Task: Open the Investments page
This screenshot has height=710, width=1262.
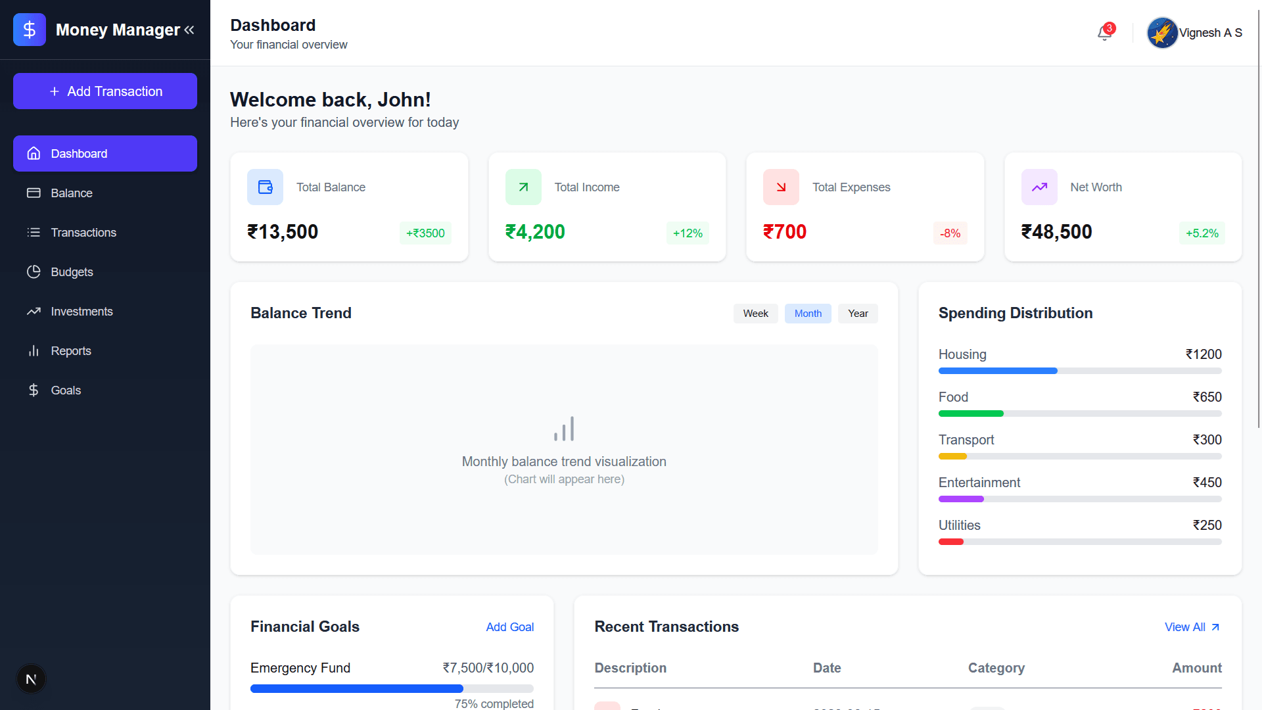Action: pyautogui.click(x=82, y=311)
